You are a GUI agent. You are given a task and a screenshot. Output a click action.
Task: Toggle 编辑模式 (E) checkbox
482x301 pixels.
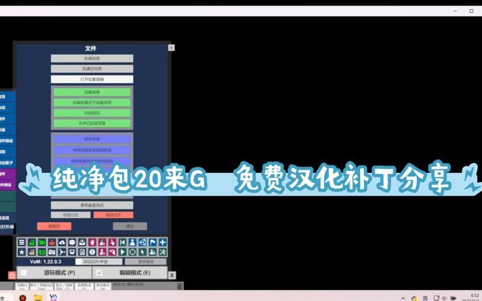point(99,273)
